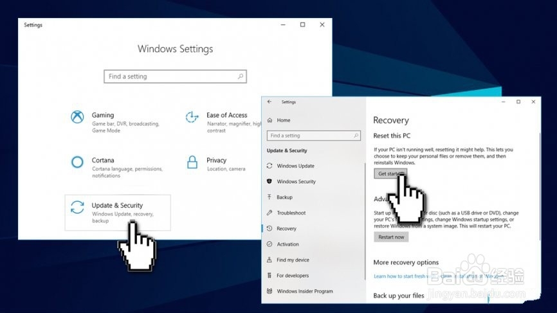Click the Update & Security sync icon

click(x=77, y=207)
